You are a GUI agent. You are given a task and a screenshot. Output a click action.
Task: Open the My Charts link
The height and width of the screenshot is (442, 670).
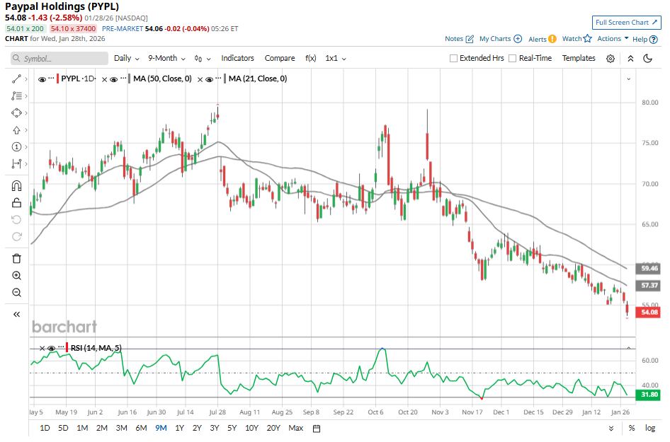pyautogui.click(x=500, y=39)
